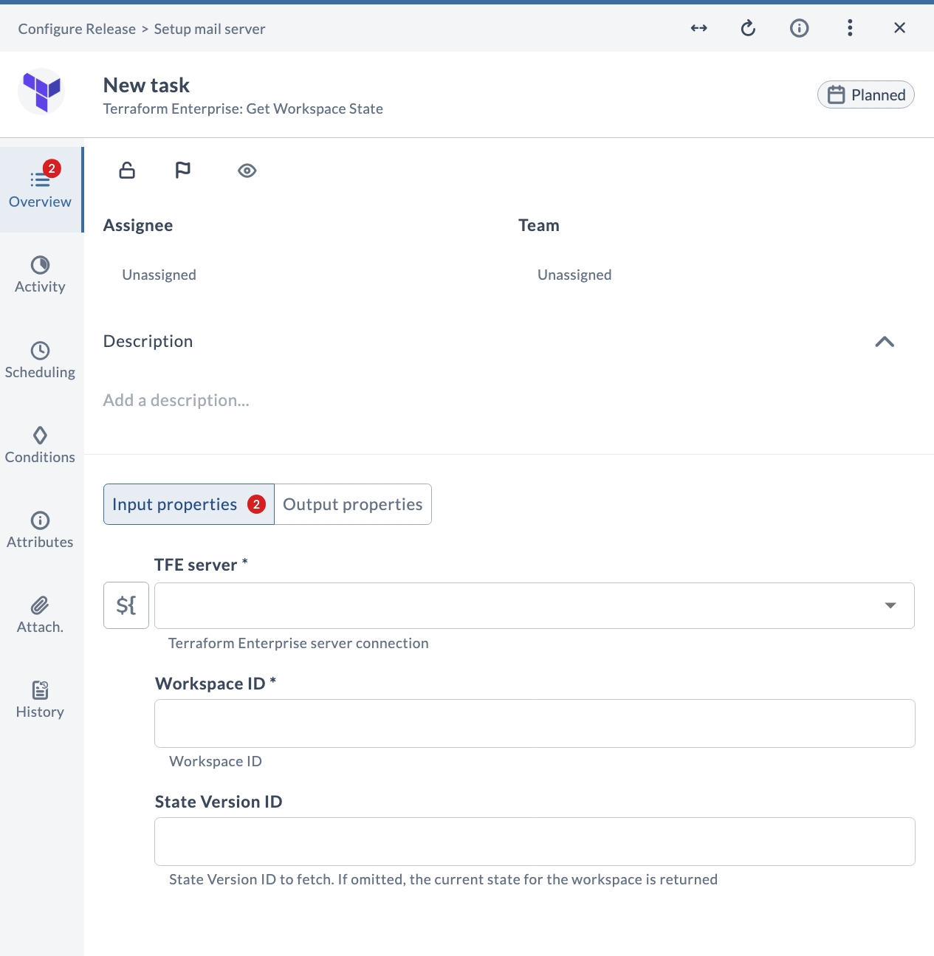
Task: Open the Conditions sidebar tab
Action: pyautogui.click(x=41, y=445)
